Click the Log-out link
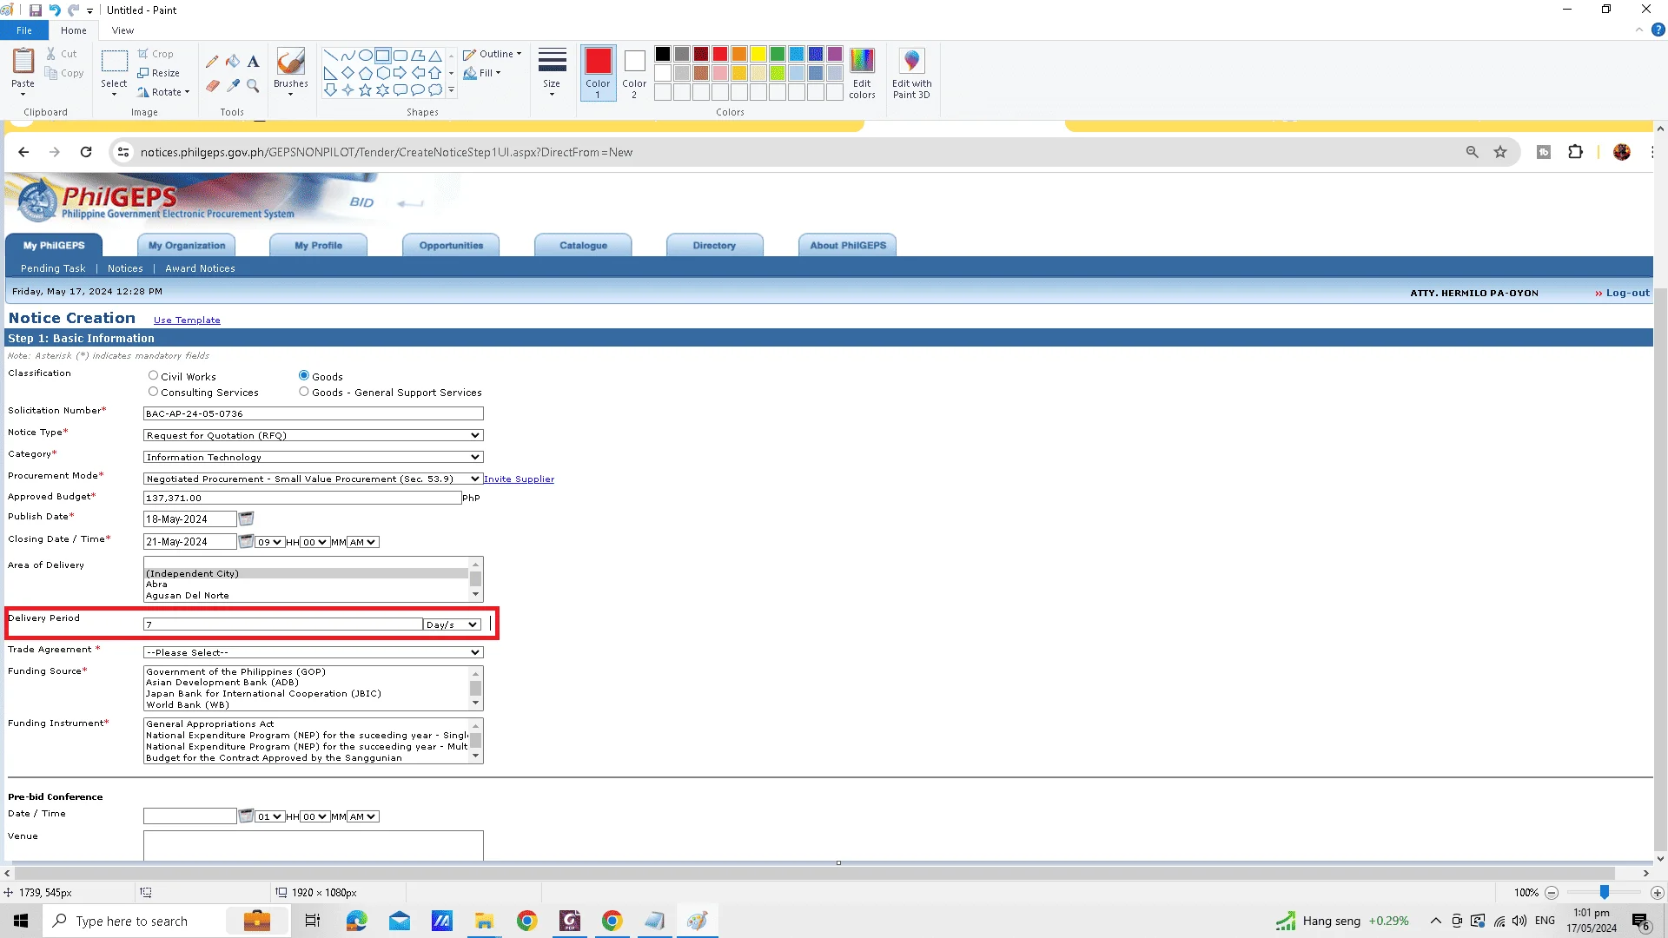The width and height of the screenshot is (1668, 938). click(x=1627, y=293)
